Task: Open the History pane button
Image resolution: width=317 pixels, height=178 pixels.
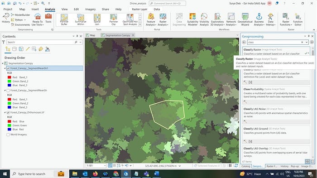Action: click(x=5, y=18)
